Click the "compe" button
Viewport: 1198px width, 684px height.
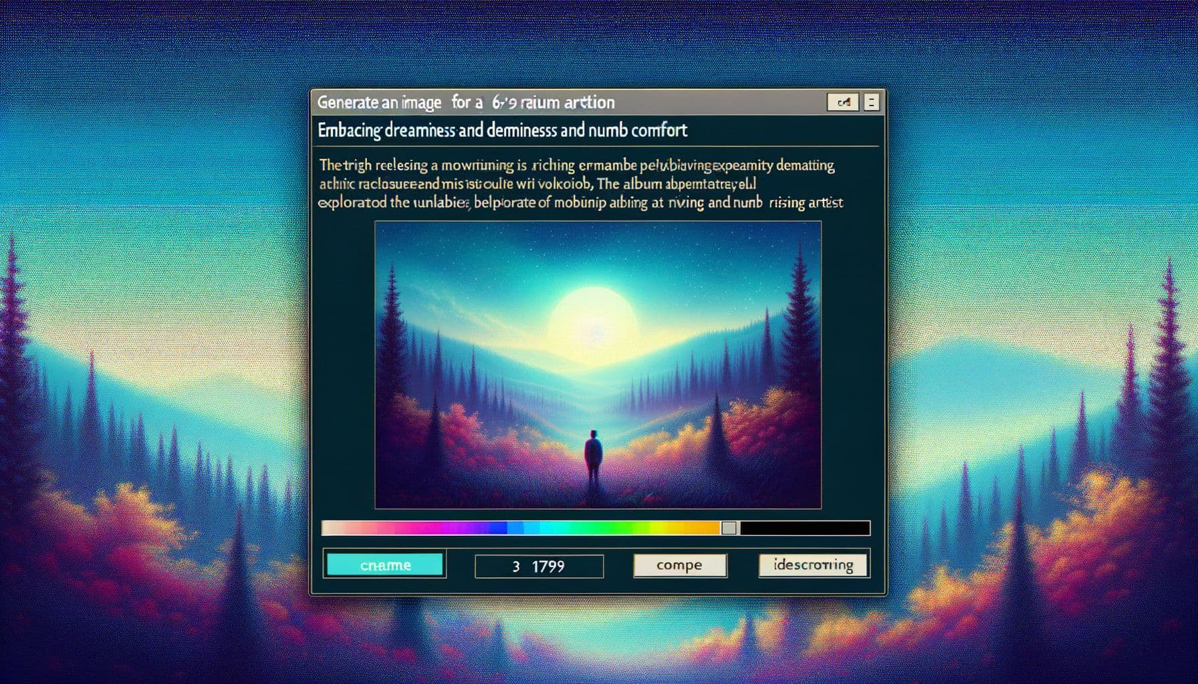click(x=679, y=565)
